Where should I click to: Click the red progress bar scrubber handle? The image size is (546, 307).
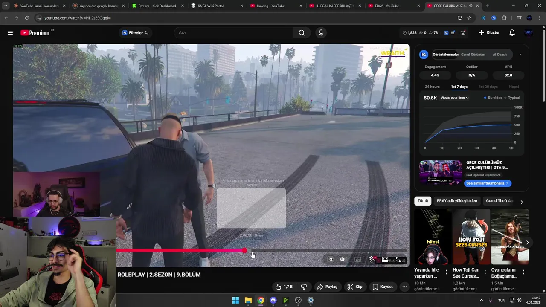pos(244,251)
